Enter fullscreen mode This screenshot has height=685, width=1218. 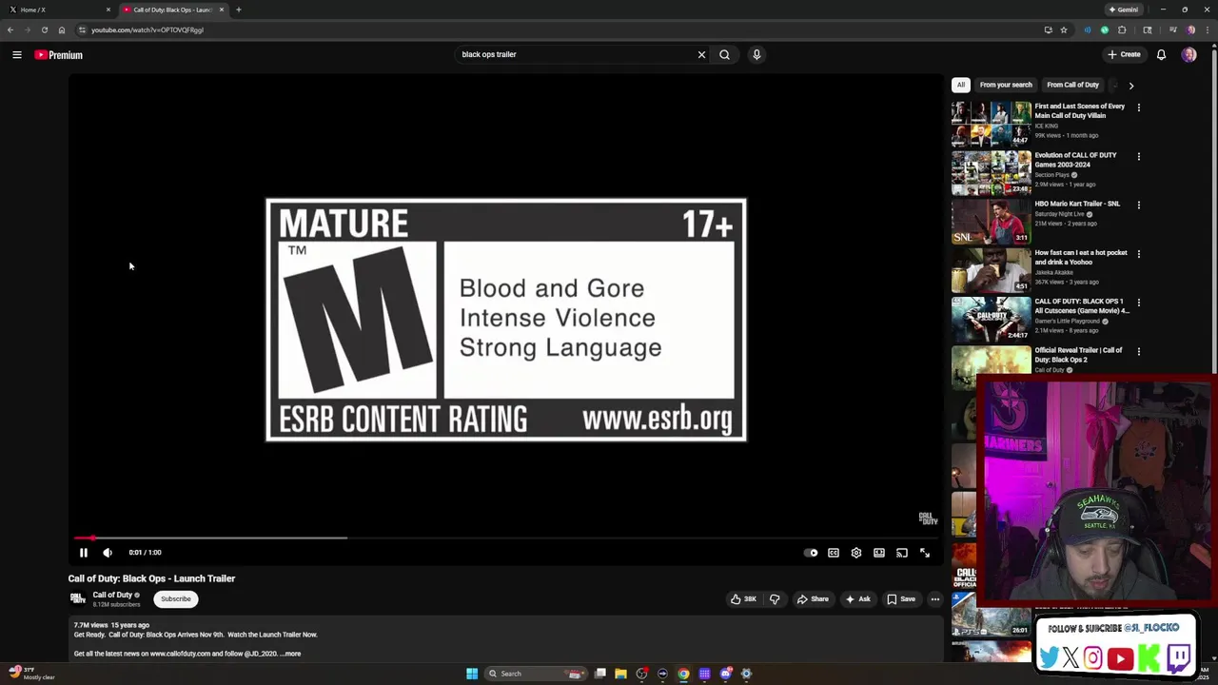(x=925, y=553)
